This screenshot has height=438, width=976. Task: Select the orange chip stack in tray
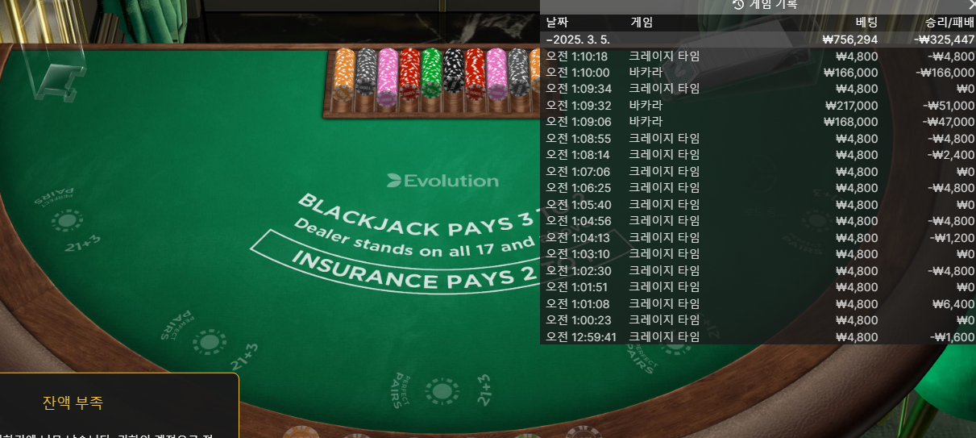pyautogui.click(x=345, y=78)
